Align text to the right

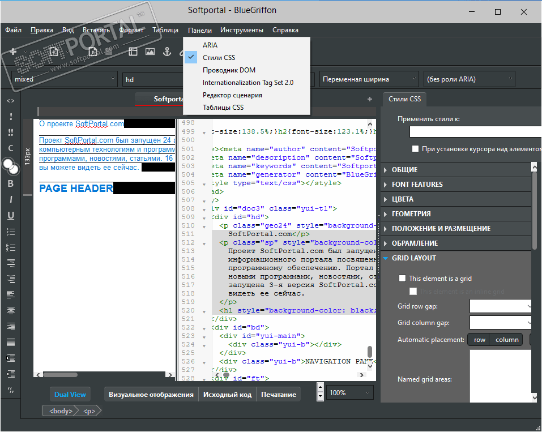[x=11, y=326]
